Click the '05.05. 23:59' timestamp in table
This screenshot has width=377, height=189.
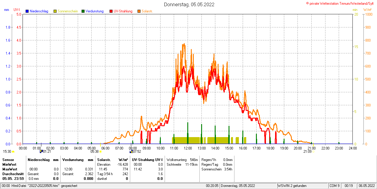click(13, 179)
